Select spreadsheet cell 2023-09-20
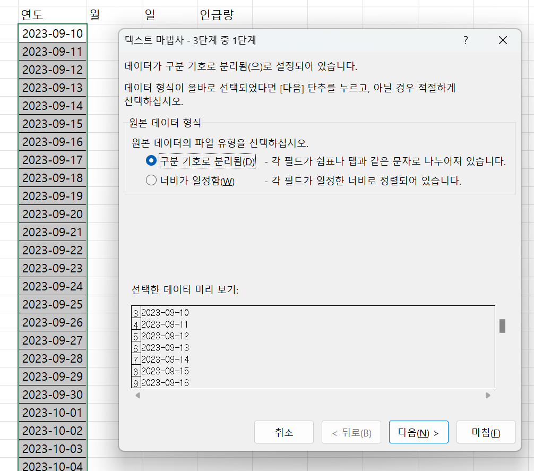The image size is (534, 471). click(x=53, y=214)
